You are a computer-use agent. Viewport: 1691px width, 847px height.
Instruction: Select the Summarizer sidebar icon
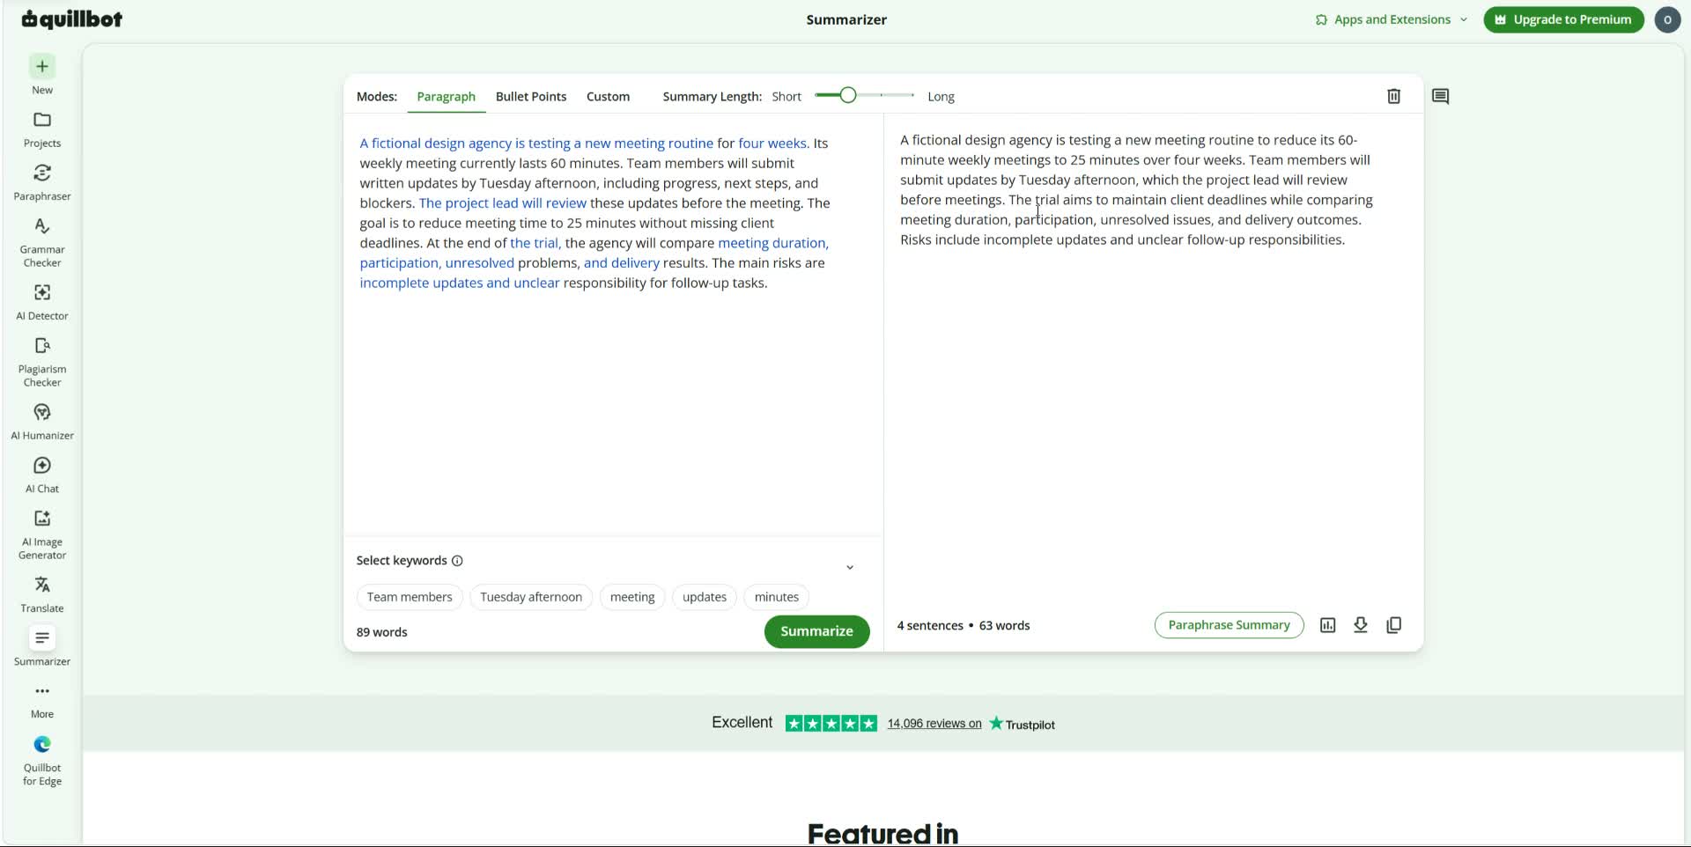pos(41,638)
